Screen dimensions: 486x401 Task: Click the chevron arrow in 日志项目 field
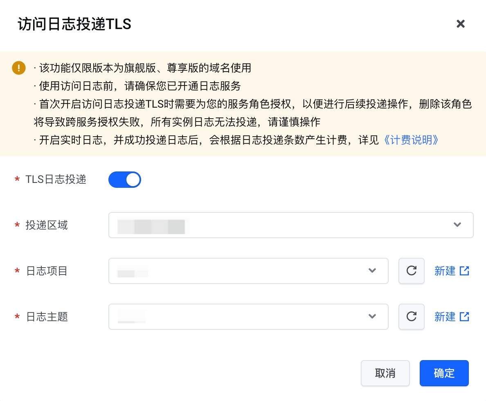[372, 270]
